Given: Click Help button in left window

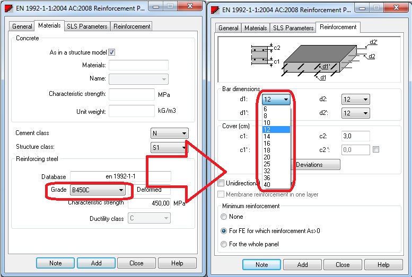Looking at the screenshot, I should (x=177, y=263).
